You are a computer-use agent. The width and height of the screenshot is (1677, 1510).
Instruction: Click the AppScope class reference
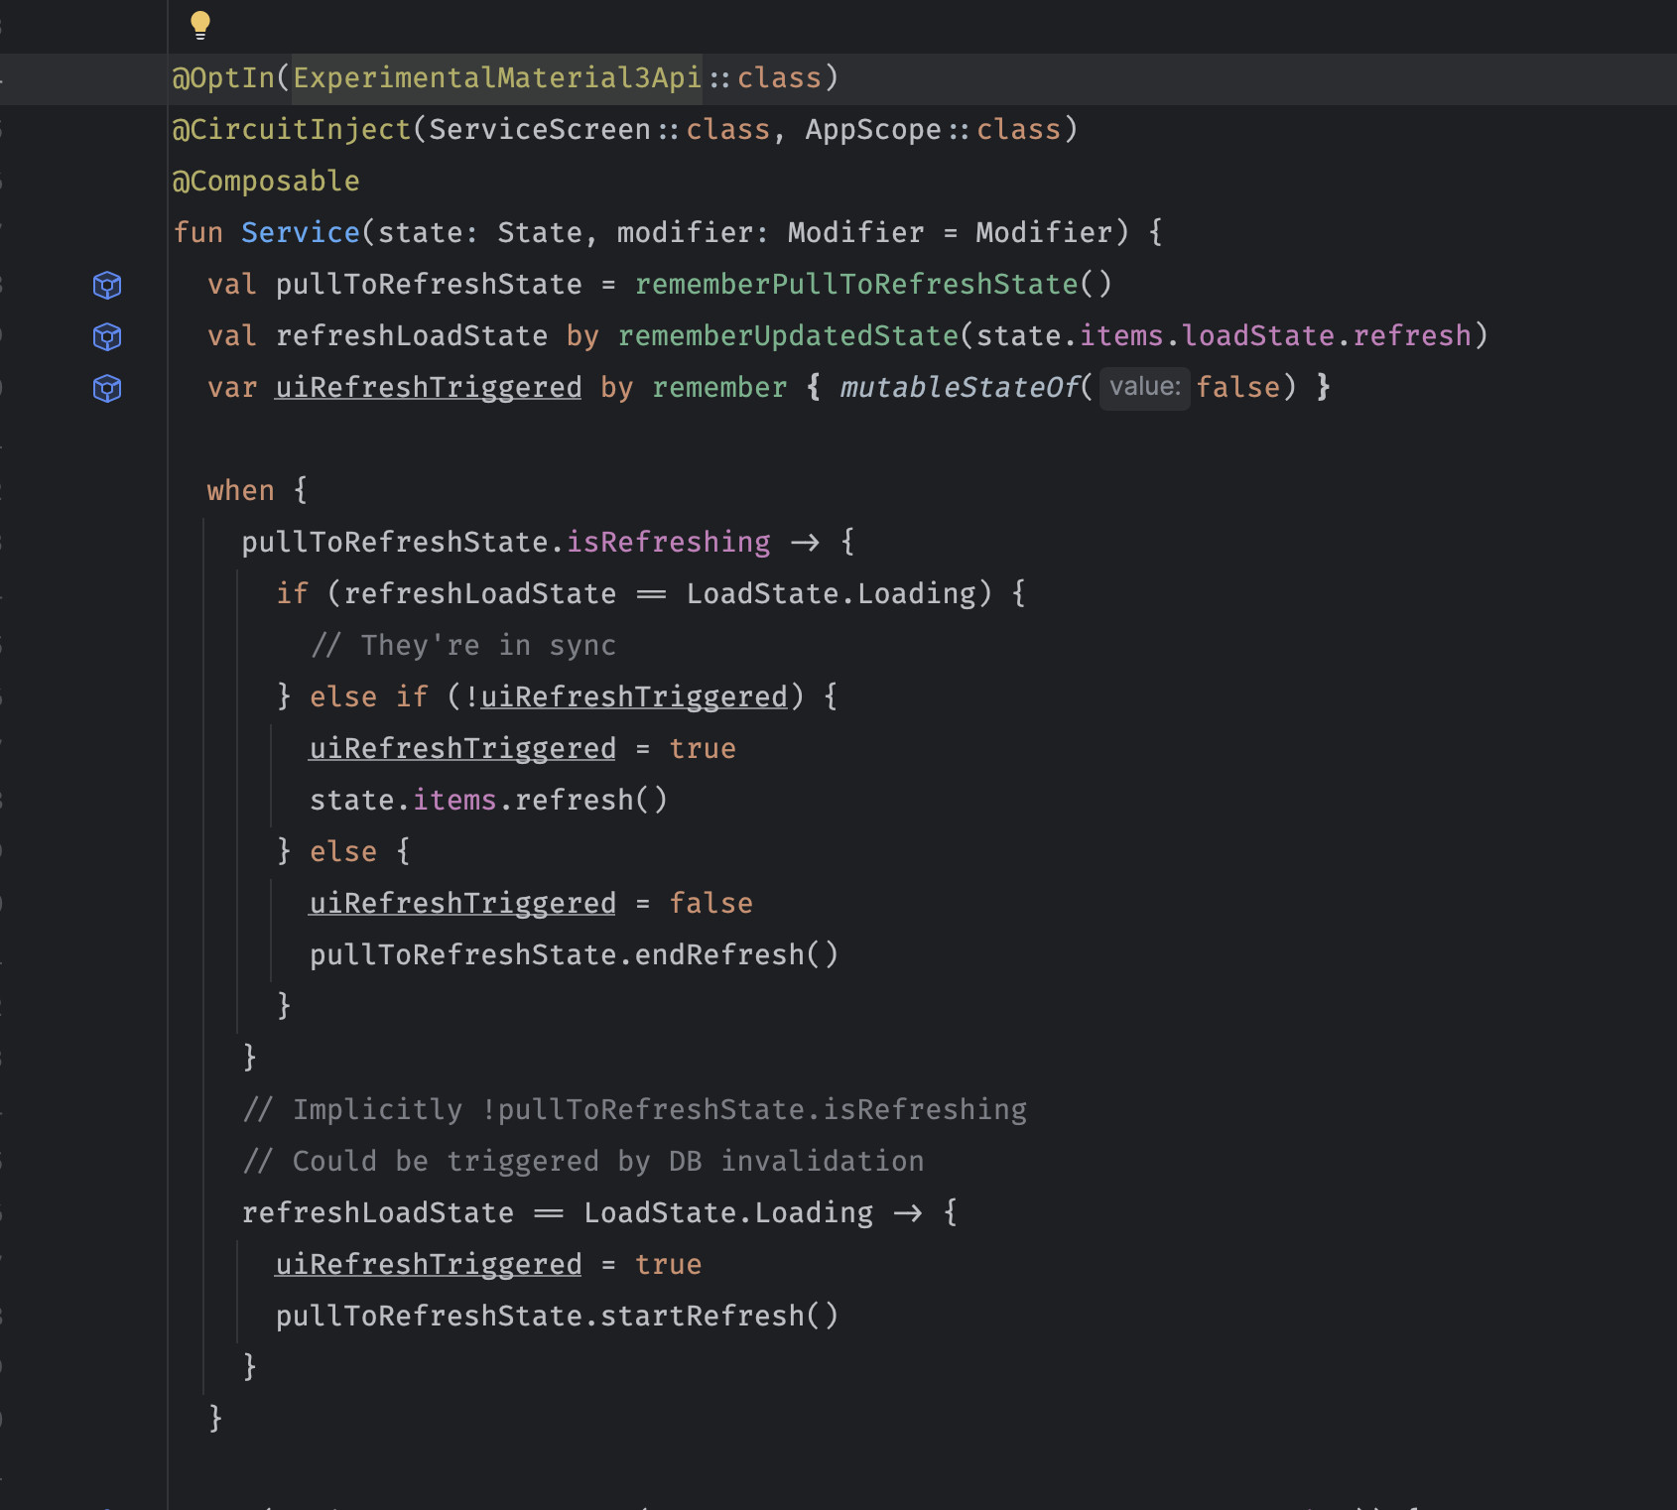(x=872, y=130)
